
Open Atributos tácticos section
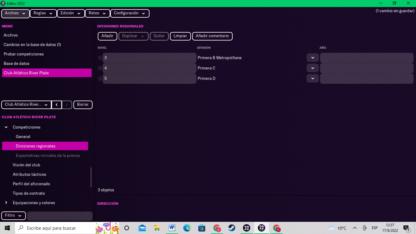point(30,175)
